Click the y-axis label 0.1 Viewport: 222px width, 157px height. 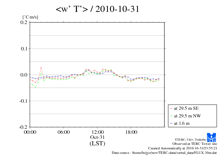pyautogui.click(x=24, y=49)
